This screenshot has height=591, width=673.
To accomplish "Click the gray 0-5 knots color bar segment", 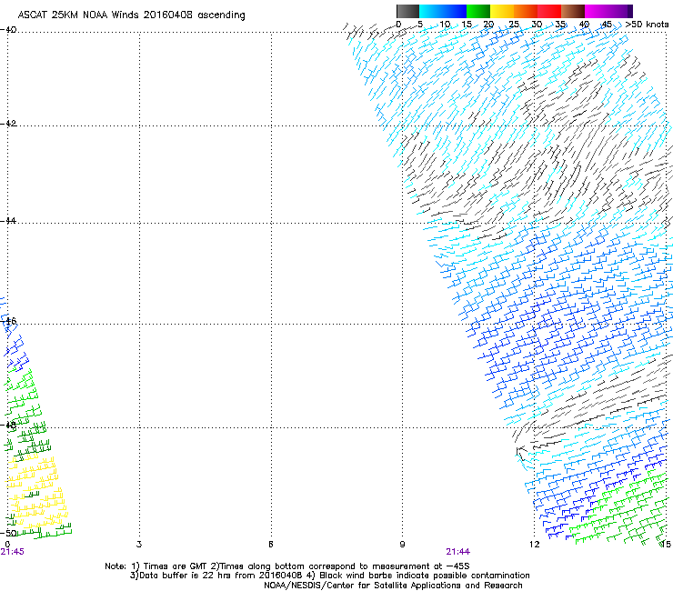I will 407,11.
